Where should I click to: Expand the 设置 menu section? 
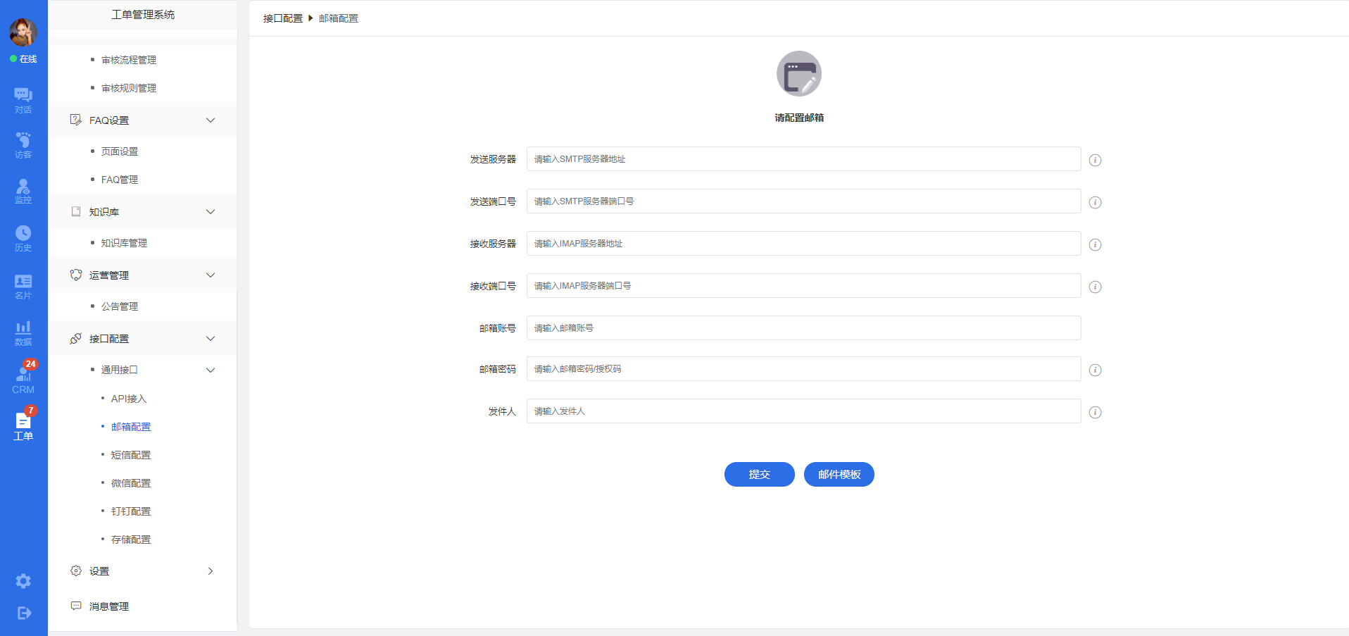(x=210, y=571)
